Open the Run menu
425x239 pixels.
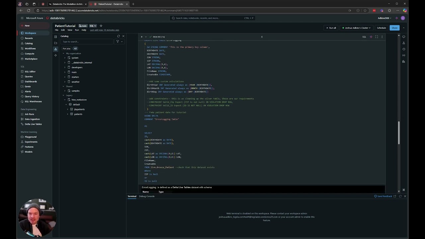(77, 30)
